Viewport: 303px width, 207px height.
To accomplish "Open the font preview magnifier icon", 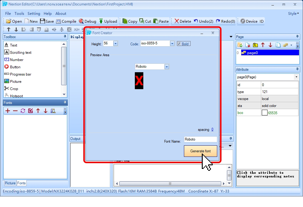I will tap(53, 111).
